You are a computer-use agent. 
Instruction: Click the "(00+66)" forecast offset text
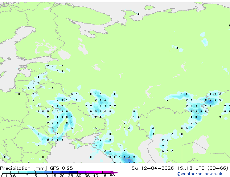tap(218, 168)
